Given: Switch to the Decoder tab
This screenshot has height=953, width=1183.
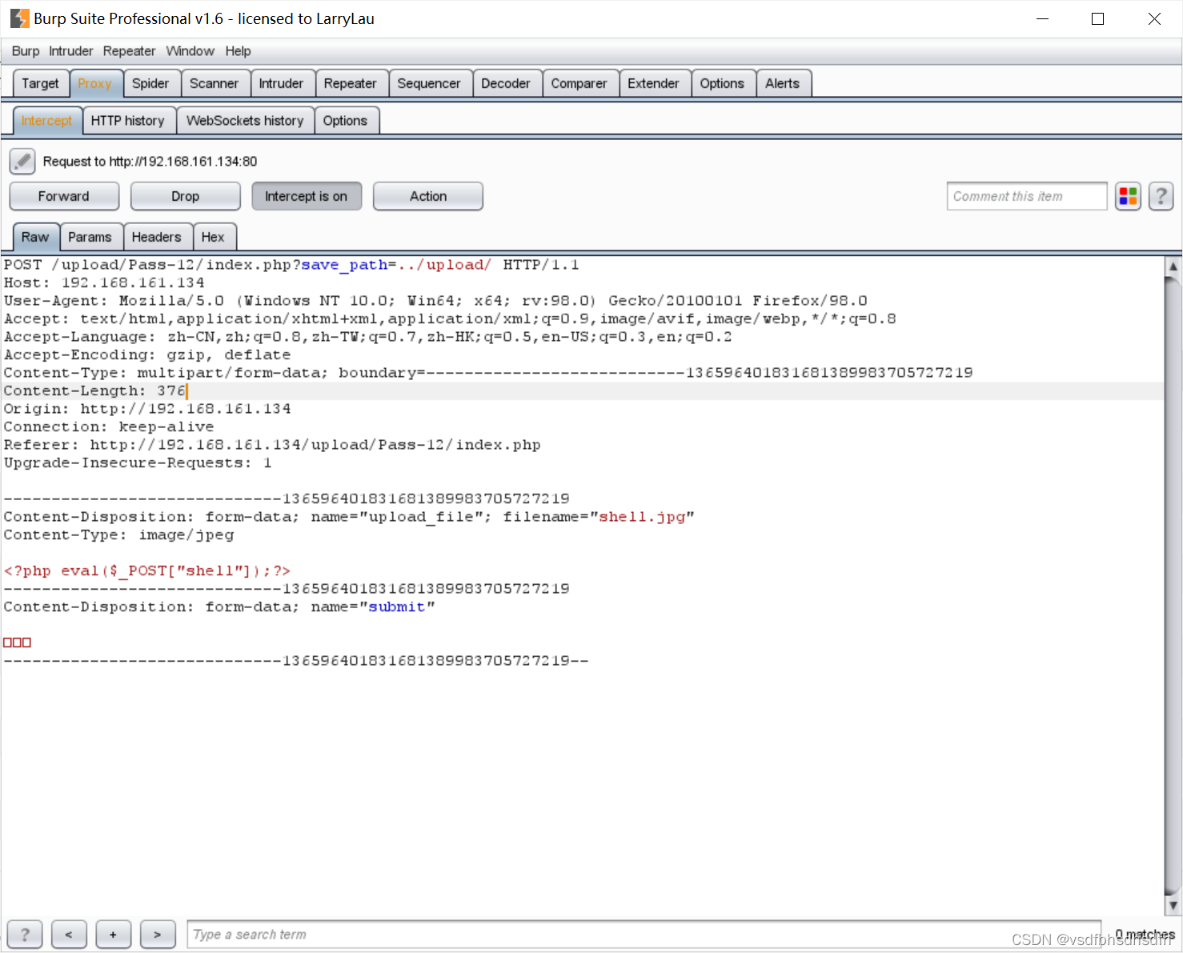Looking at the screenshot, I should (x=506, y=83).
